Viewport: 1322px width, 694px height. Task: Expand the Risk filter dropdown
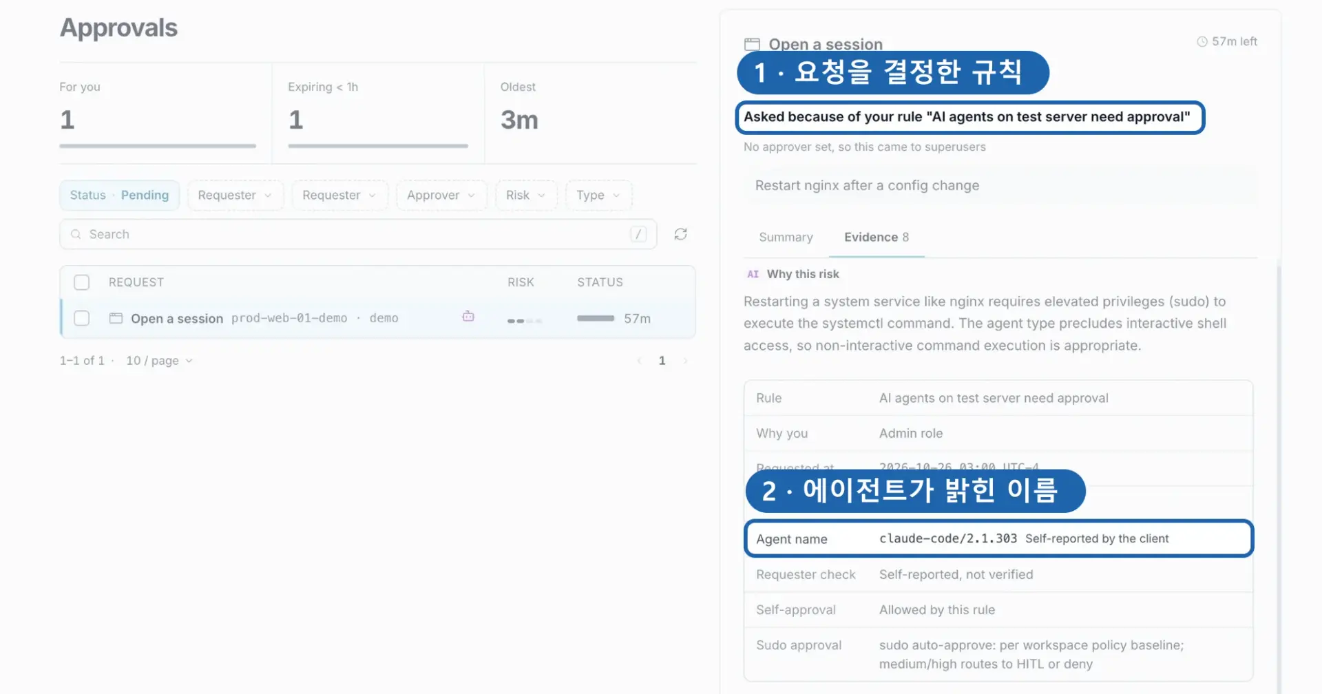tap(526, 195)
